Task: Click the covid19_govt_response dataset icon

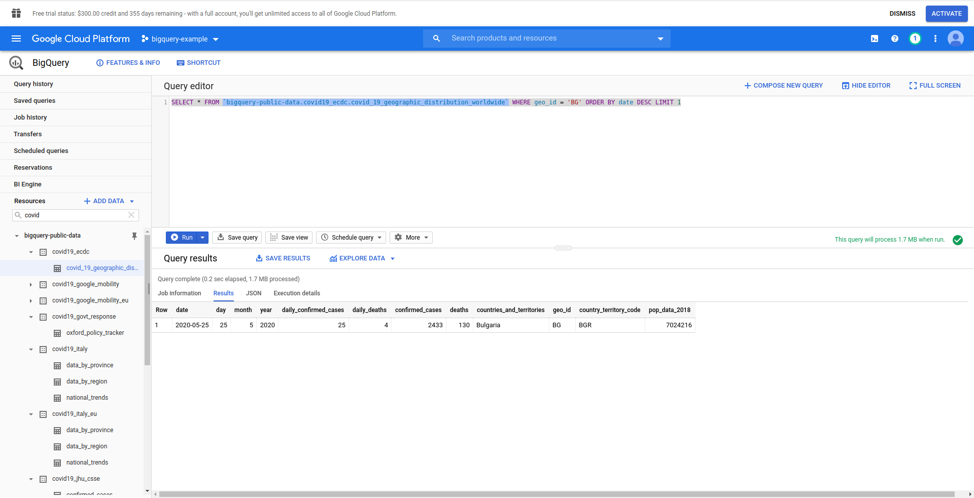Action: tap(43, 317)
